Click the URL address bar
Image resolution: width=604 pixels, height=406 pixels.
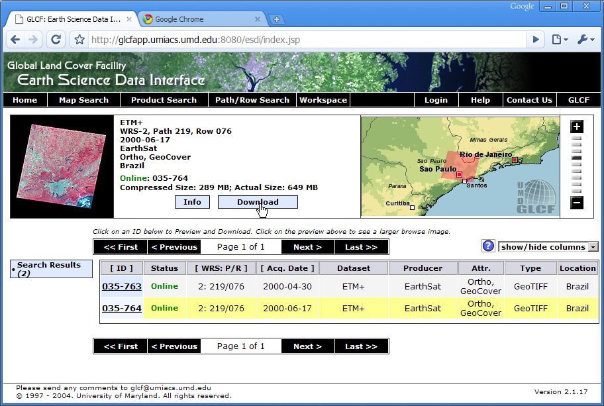(x=305, y=40)
